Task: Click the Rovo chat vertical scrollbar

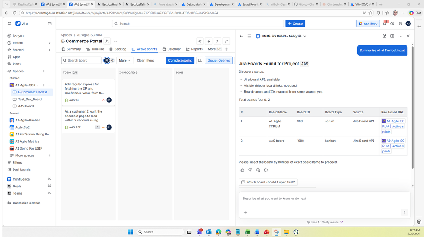Action: coord(413,107)
